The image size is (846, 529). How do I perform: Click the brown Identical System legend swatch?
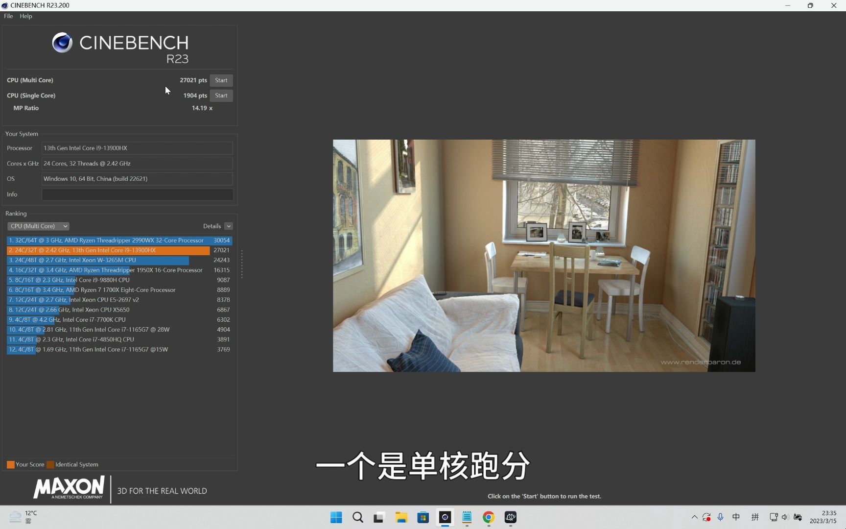[x=50, y=465]
